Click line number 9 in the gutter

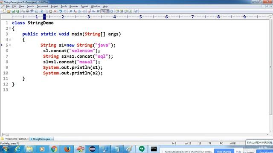7,68
